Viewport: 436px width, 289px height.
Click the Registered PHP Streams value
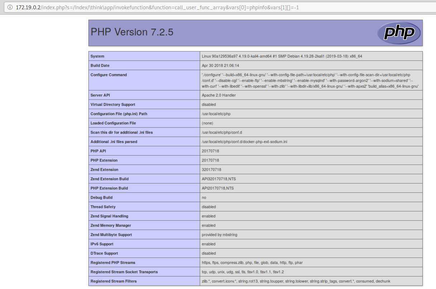(251, 263)
